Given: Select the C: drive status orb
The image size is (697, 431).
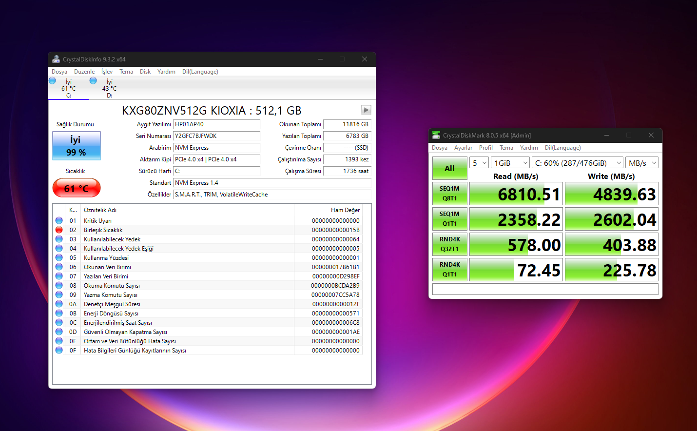Looking at the screenshot, I should coord(52,80).
